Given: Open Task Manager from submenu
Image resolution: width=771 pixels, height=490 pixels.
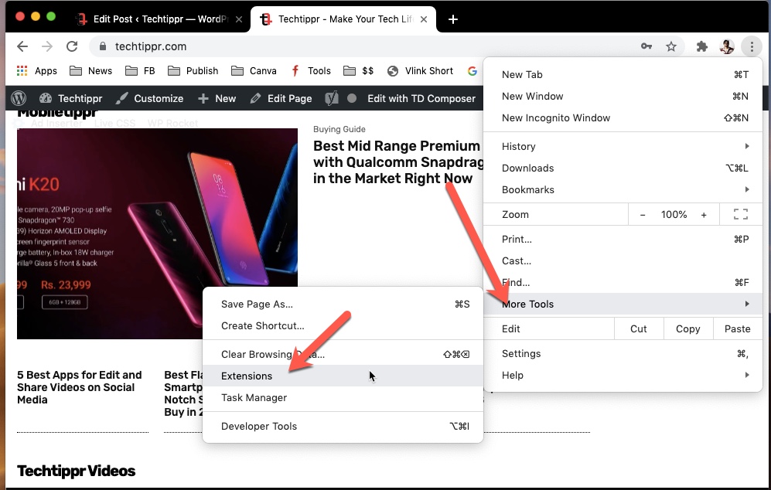Looking at the screenshot, I should pyautogui.click(x=343, y=397).
